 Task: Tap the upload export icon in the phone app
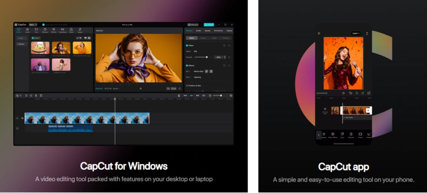367,33
